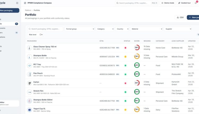Click the Yogurt Cup XL product icon
The image size is (199, 114).
click(x=29, y=110)
